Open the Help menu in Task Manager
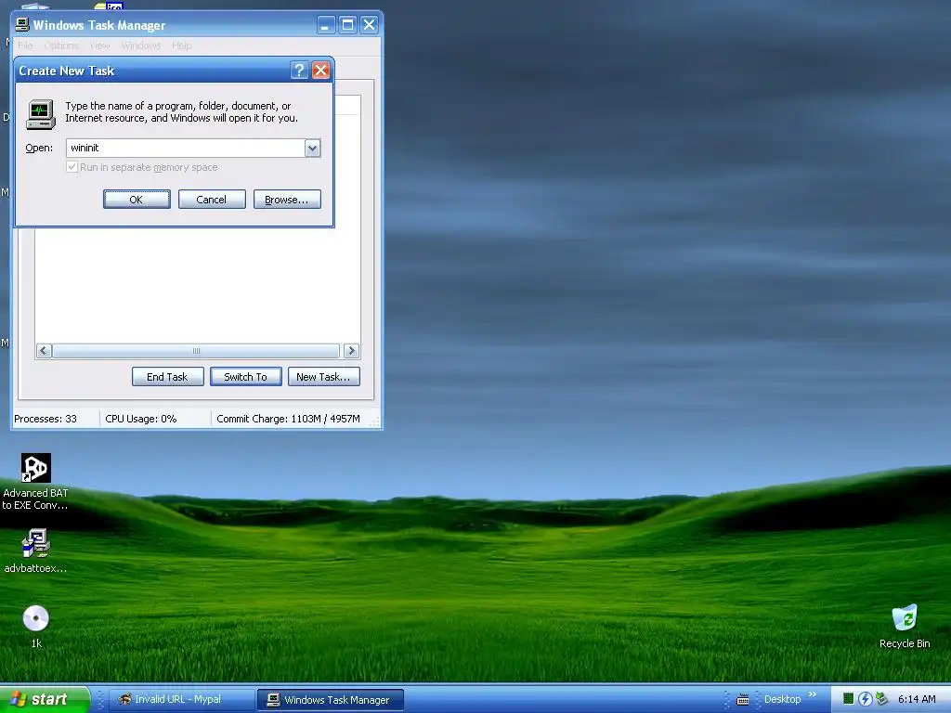The image size is (951, 713). 181,45
